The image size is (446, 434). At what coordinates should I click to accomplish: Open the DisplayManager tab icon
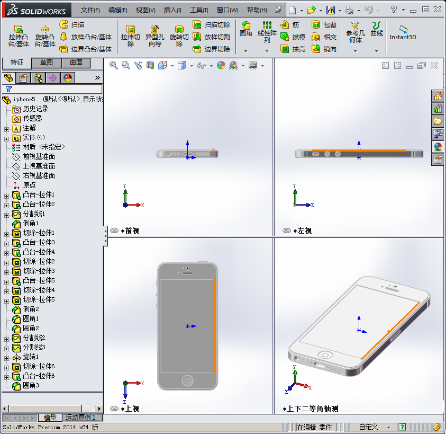(x=68, y=78)
